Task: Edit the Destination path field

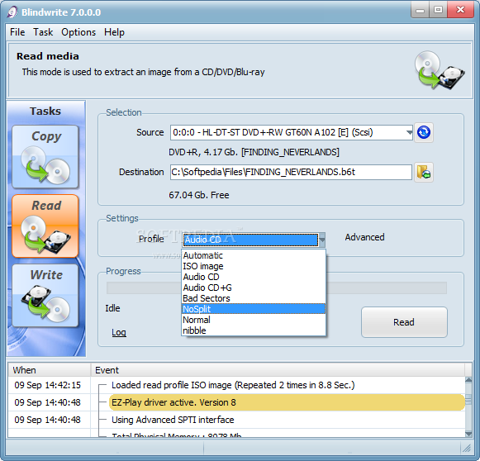Action: (291, 172)
